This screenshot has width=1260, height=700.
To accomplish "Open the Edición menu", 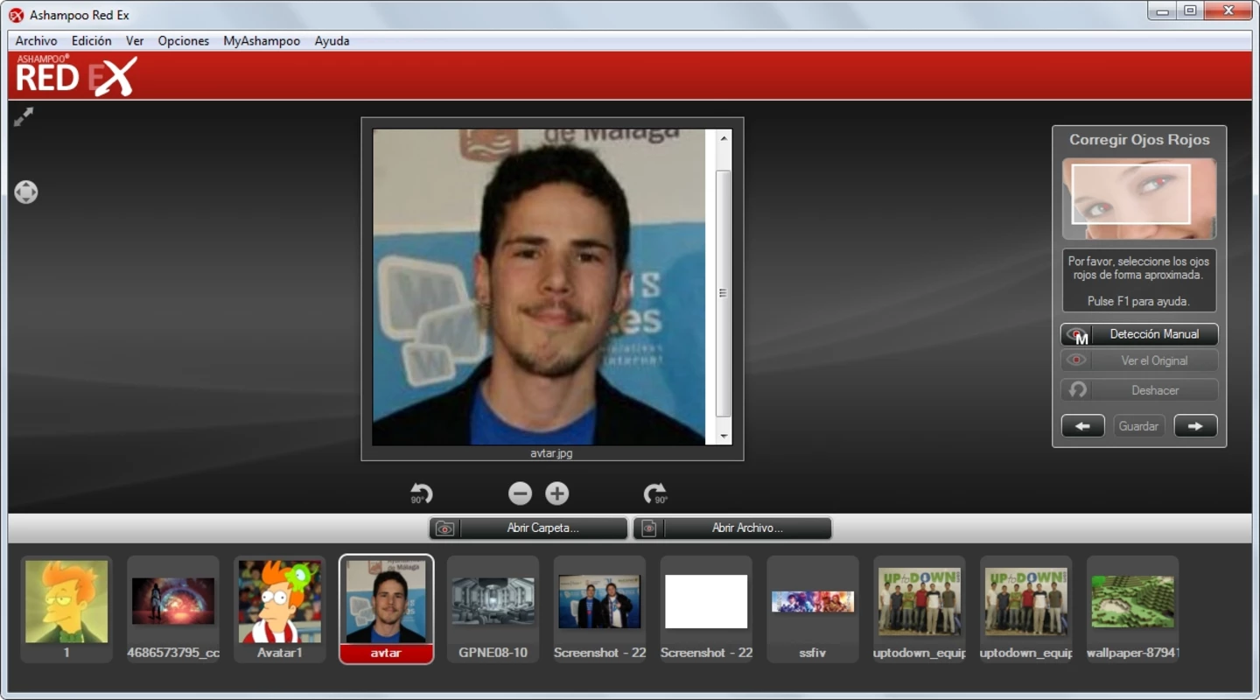I will pos(92,41).
